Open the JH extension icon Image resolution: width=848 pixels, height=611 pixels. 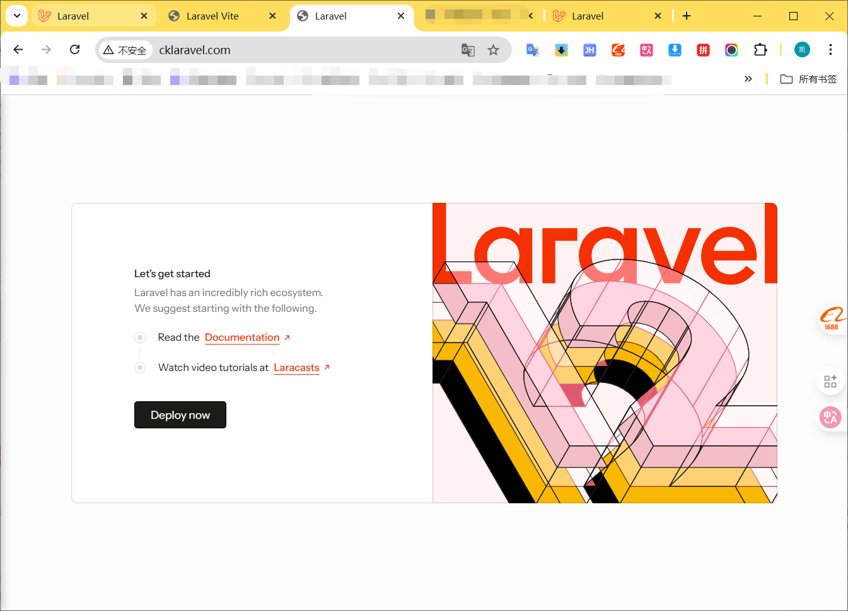(x=590, y=50)
